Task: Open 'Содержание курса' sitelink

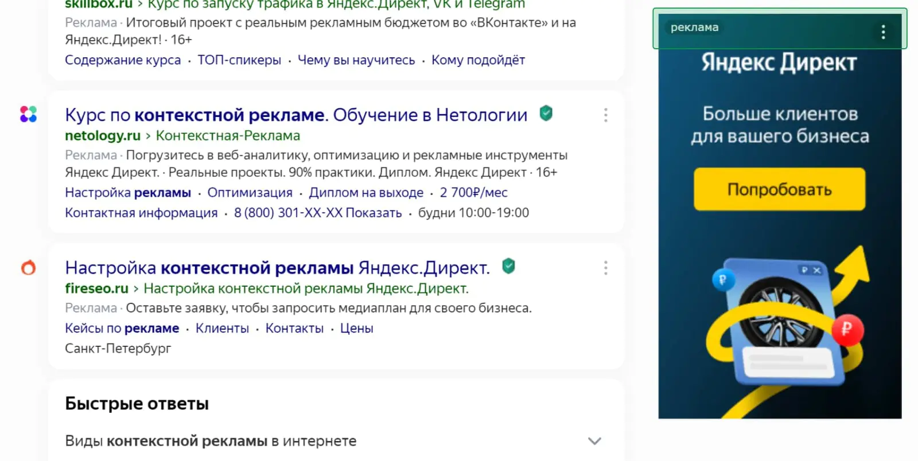Action: [x=123, y=60]
